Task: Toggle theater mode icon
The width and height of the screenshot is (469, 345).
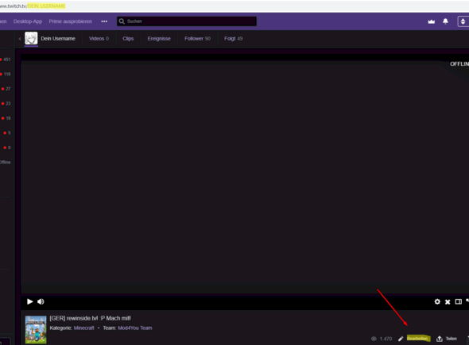Action: pos(458,301)
